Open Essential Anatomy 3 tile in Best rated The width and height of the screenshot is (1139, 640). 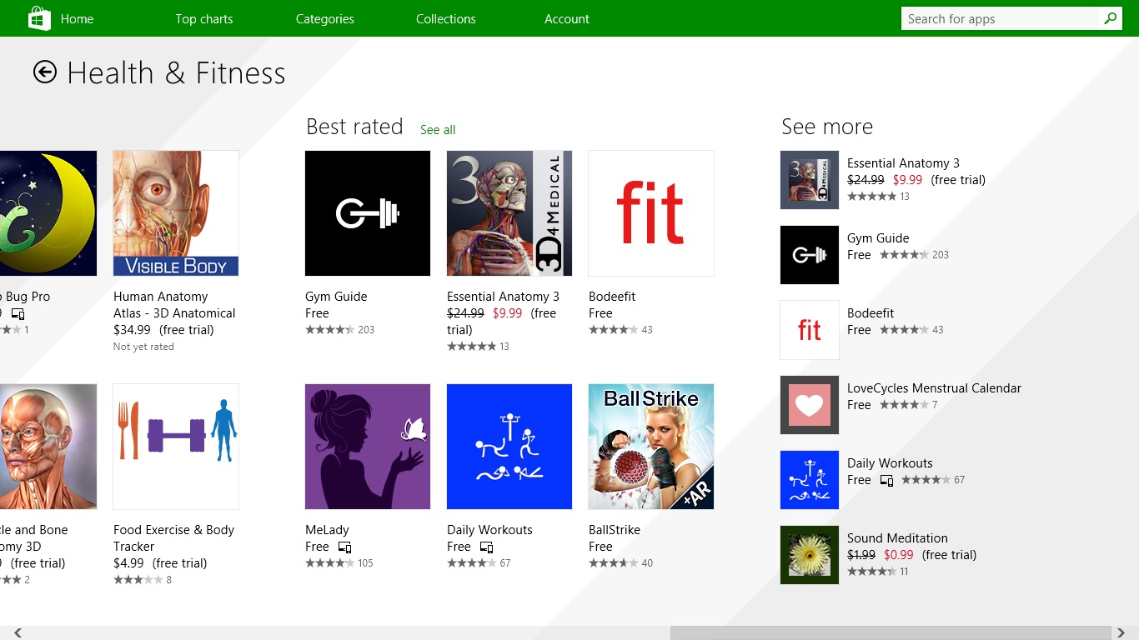tap(509, 213)
